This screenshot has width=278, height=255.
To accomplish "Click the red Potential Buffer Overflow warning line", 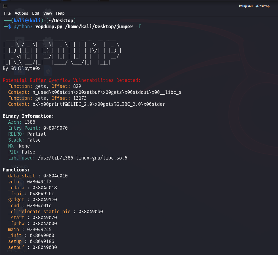I will (72, 80).
